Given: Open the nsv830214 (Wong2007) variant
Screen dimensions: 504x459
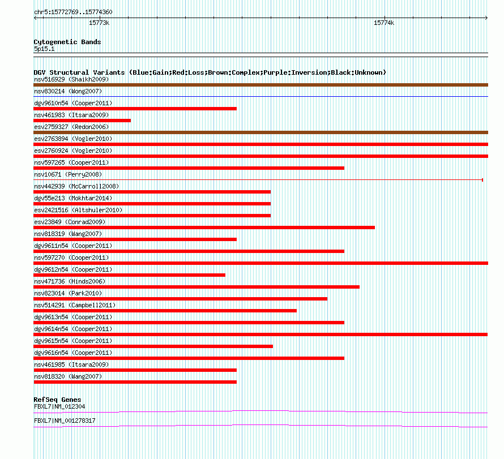Looking at the screenshot, I should [68, 91].
